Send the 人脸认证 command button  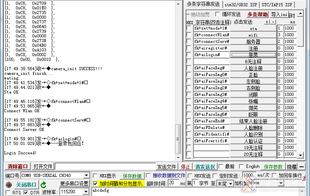[x=253, y=141]
